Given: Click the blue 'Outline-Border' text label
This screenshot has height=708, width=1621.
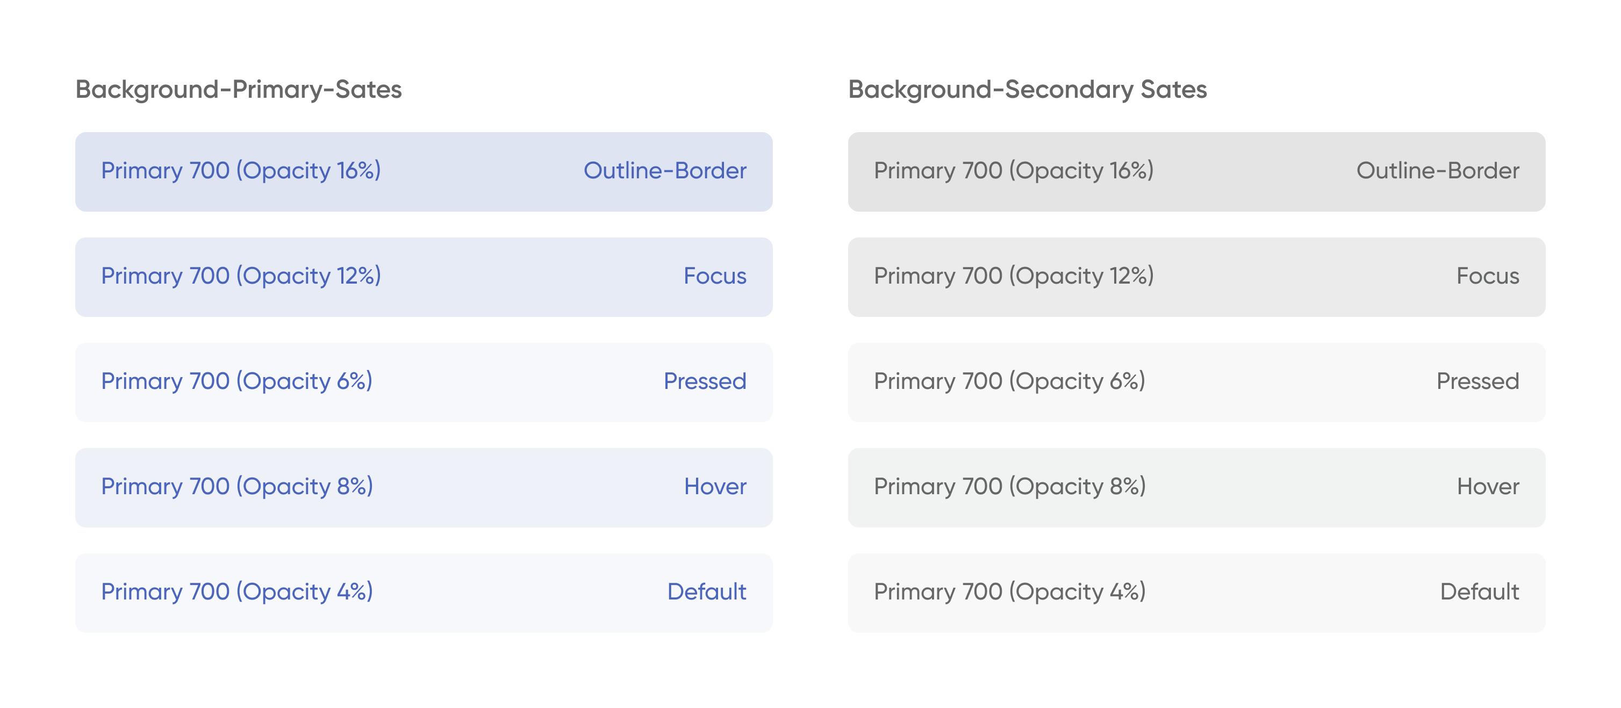Looking at the screenshot, I should [x=664, y=171].
